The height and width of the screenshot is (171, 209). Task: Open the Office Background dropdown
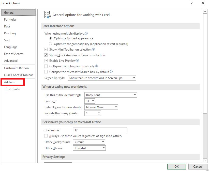(89, 142)
